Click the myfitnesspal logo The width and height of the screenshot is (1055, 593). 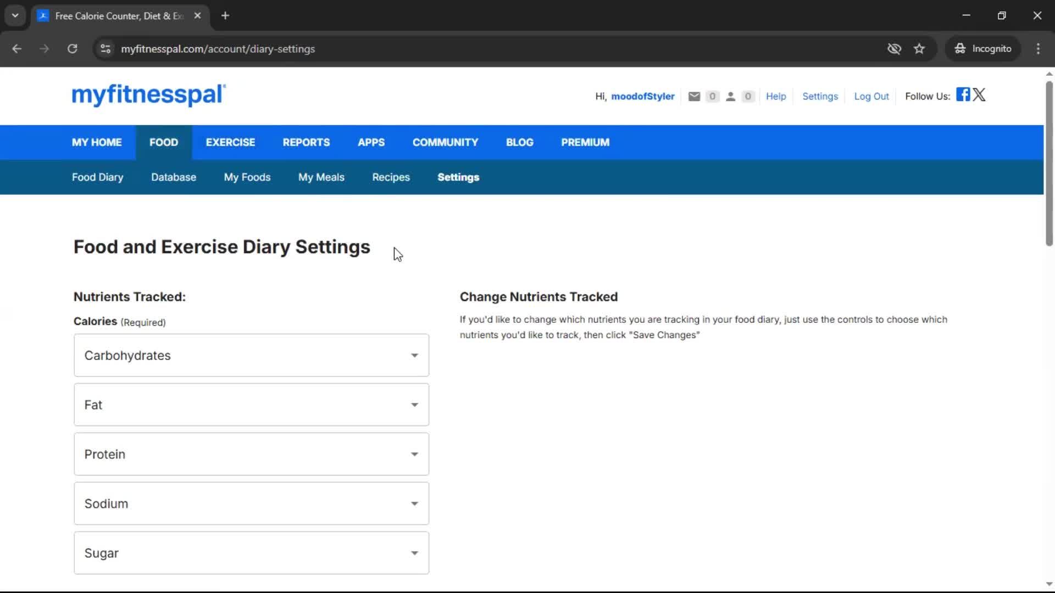[148, 94]
